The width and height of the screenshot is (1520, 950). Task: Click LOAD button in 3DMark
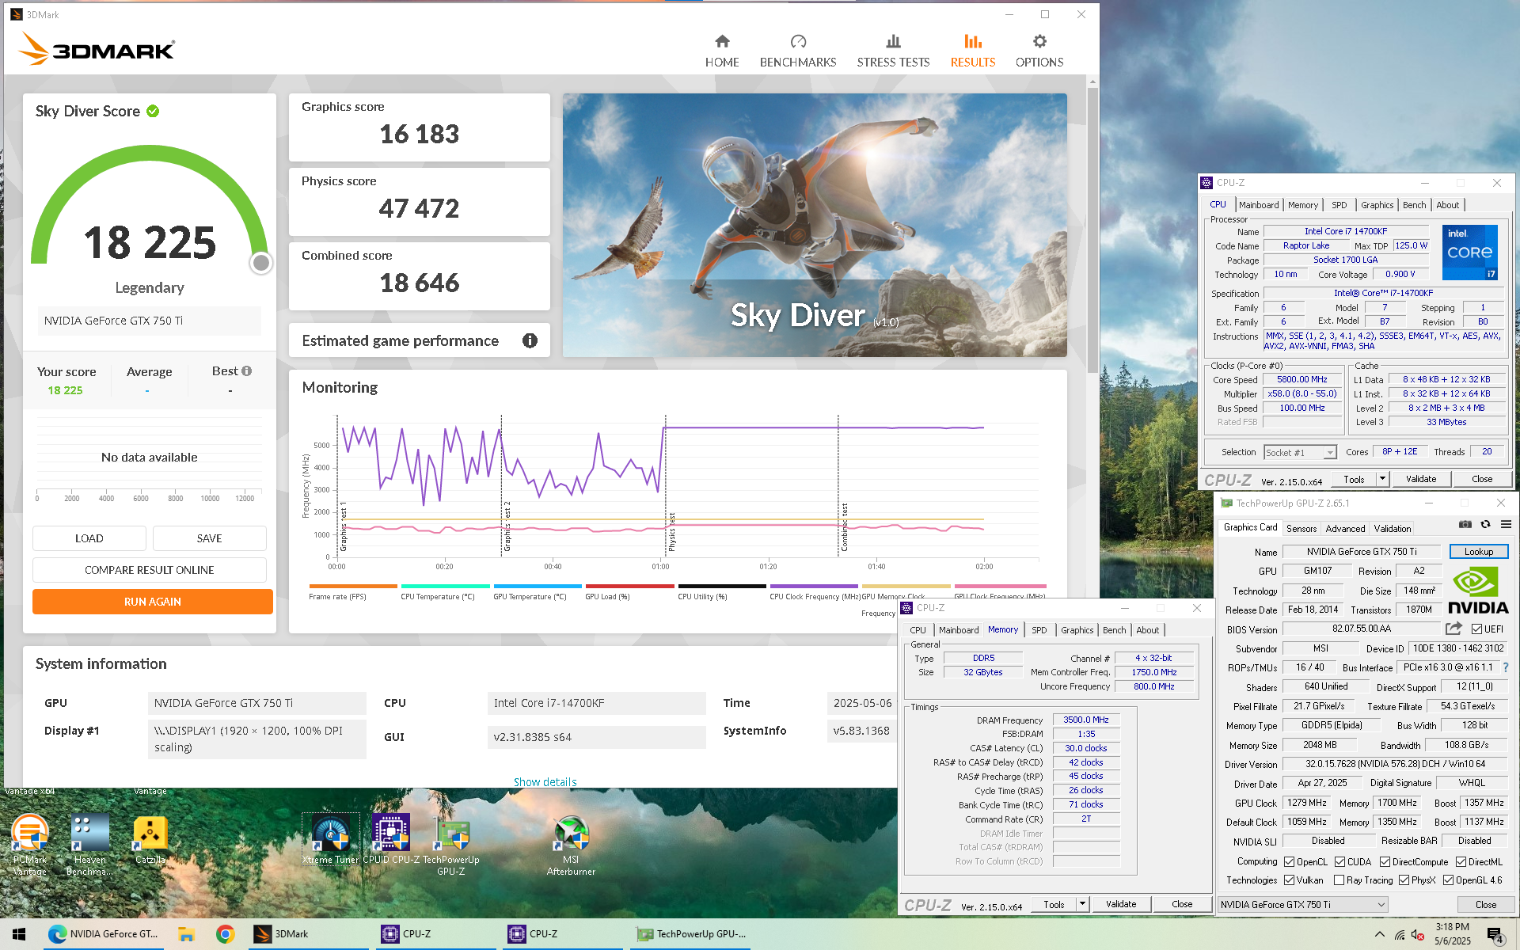pyautogui.click(x=89, y=538)
